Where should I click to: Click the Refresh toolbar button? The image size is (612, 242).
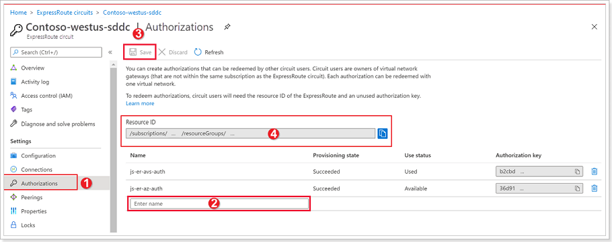pyautogui.click(x=208, y=52)
